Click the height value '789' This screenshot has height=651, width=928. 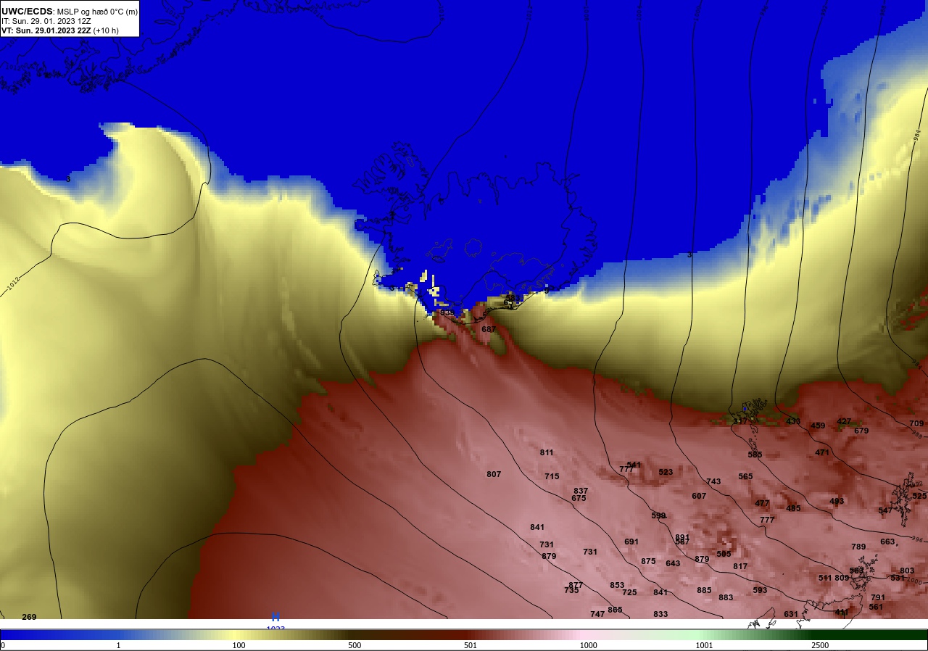858,547
